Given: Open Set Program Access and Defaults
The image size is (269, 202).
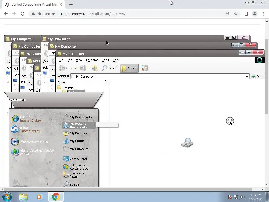Looking at the screenshot, I should [x=78, y=167].
